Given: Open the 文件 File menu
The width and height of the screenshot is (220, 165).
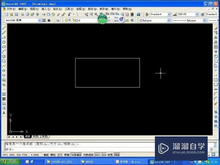Looking at the screenshot, I should [x=11, y=9].
